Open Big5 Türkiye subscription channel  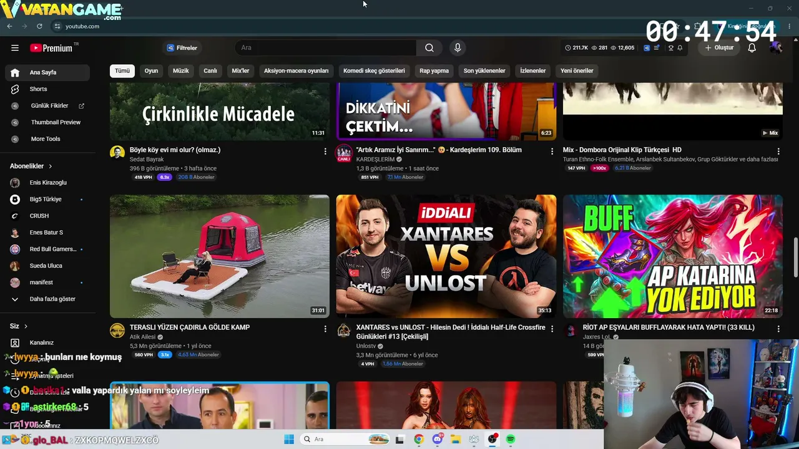click(x=47, y=200)
